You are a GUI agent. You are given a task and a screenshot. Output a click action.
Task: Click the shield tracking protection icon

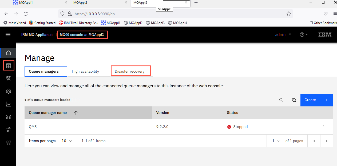pyautogui.click(x=62, y=14)
